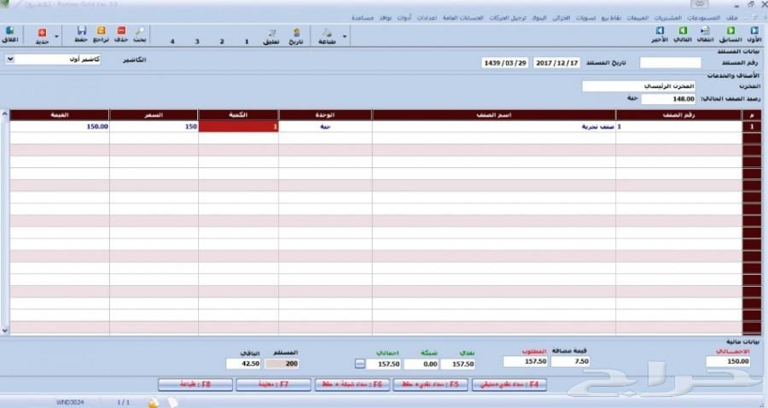Screen dimensions: 768x408
Task: Click the remaining (الباقي) 42.50 field
Action: click(243, 364)
